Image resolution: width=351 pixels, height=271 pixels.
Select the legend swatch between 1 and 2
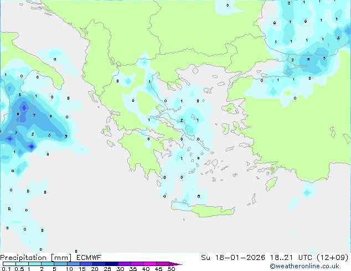35,264
